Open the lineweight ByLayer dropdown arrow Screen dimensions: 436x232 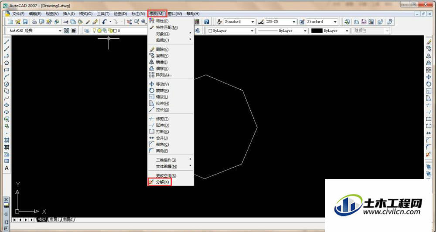click(347, 31)
